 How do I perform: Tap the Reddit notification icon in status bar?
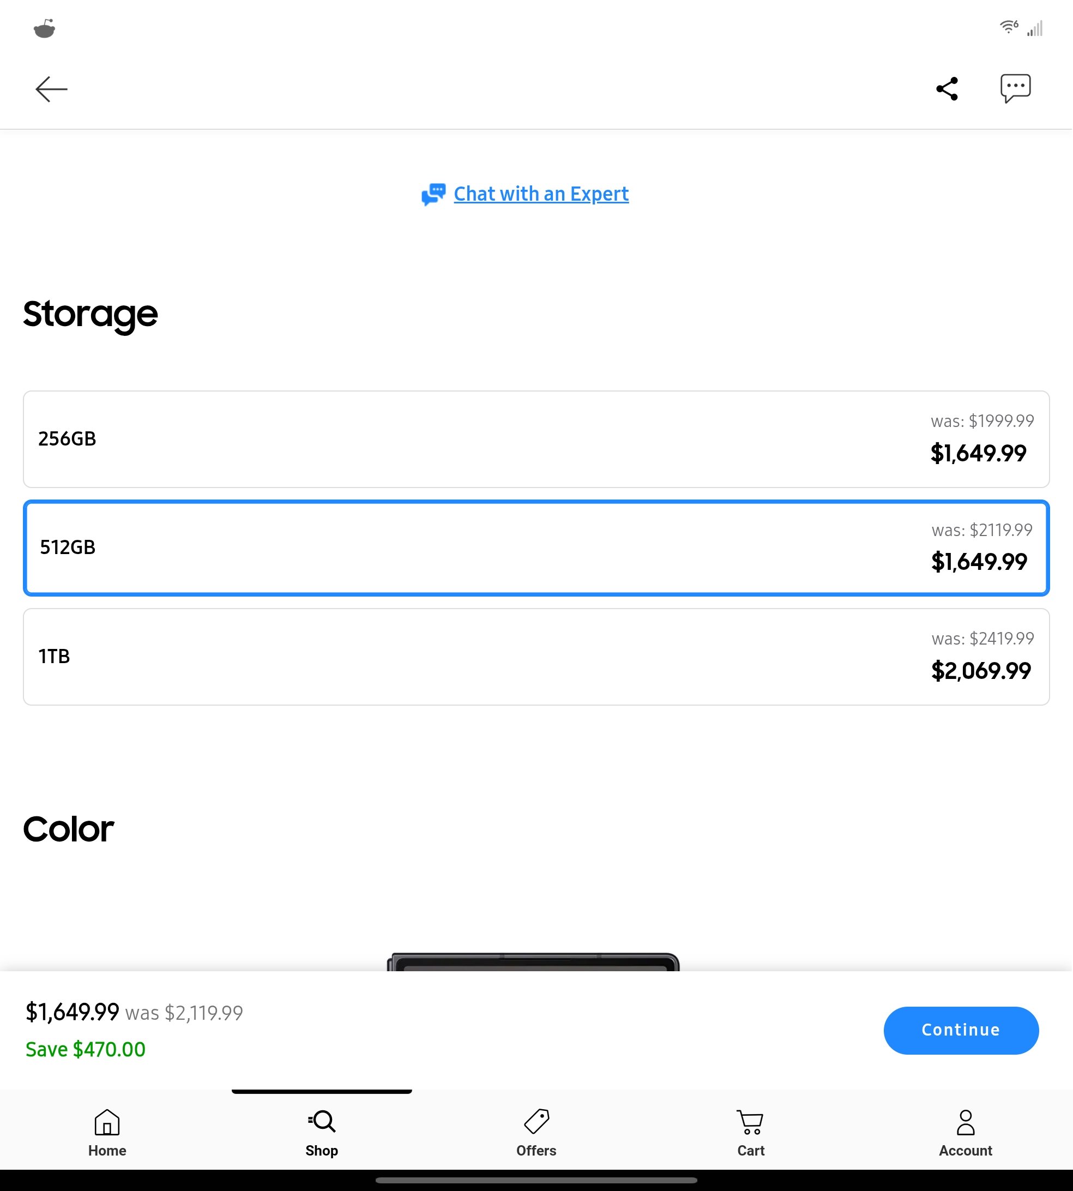tap(44, 28)
